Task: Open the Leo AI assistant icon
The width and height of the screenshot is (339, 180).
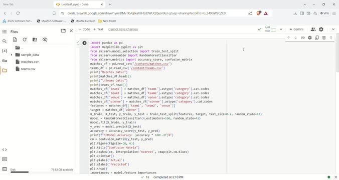Action: (x=315, y=13)
